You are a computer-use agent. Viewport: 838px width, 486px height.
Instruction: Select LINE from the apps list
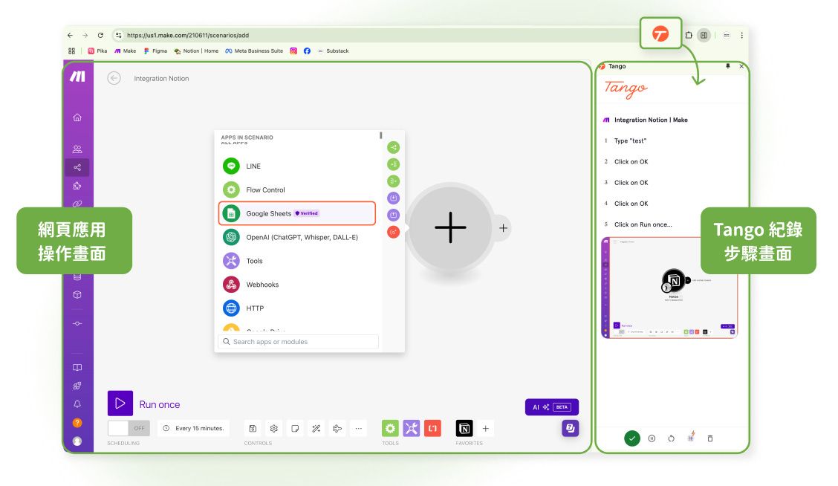point(296,166)
